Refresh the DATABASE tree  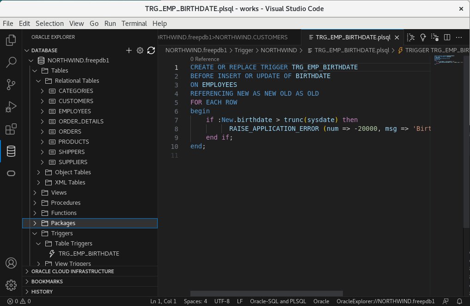(151, 50)
